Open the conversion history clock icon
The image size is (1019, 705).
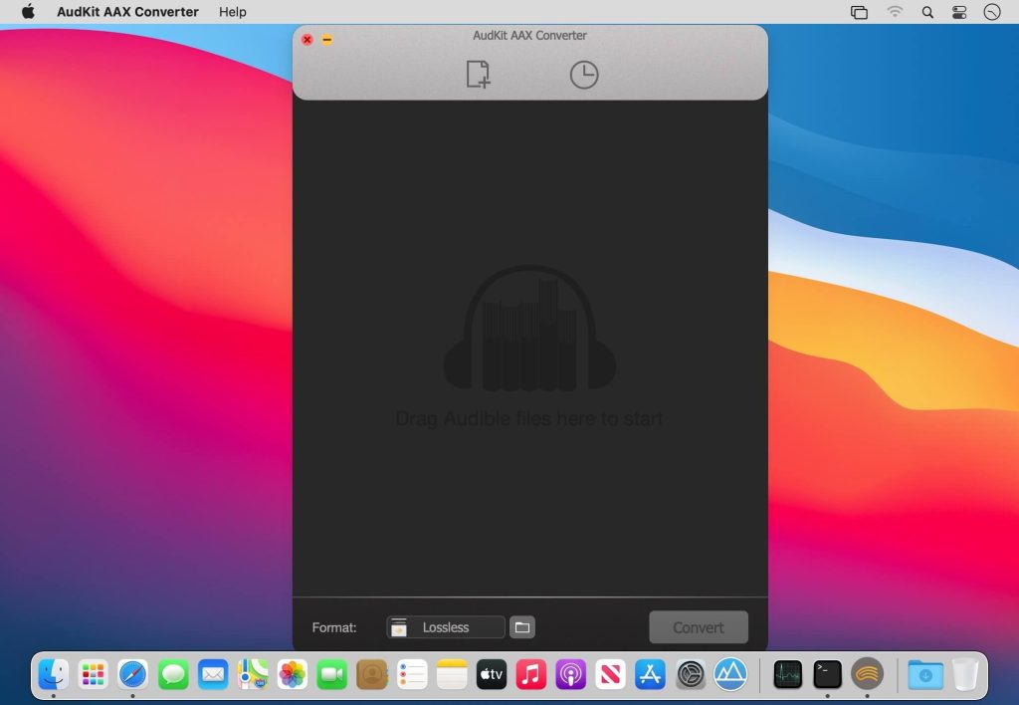pos(583,75)
